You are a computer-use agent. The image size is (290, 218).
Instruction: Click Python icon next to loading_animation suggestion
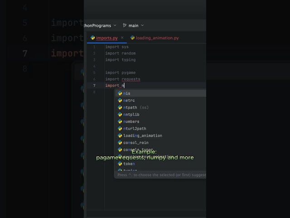pos(120,135)
